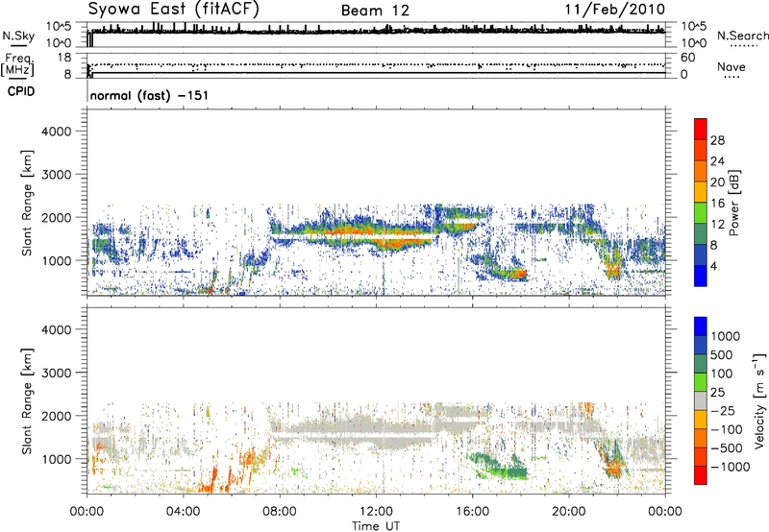Click the "-25" velocity colorbar label
The image size is (769, 532).
(x=723, y=411)
